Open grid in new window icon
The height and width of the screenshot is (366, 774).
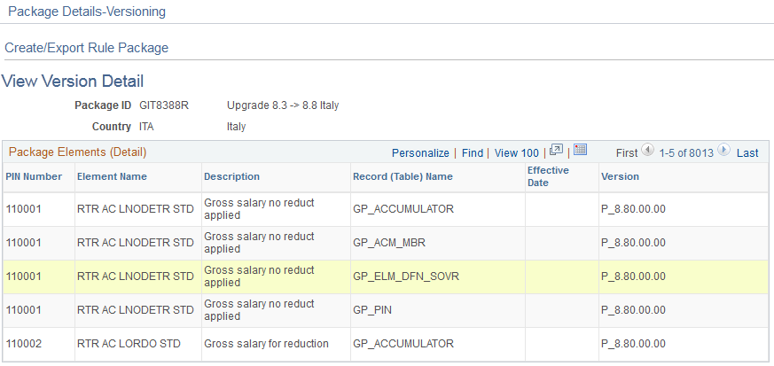(556, 150)
